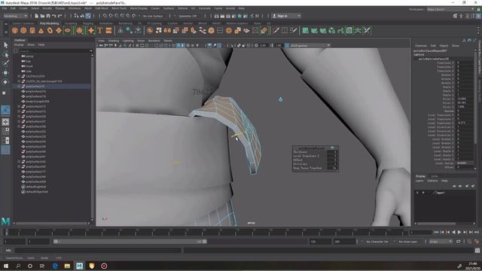
Task: Create a polygon sphere from the shelf
Action: (15, 30)
